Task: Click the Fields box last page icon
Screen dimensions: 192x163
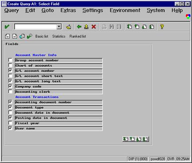Action: click(x=145, y=139)
